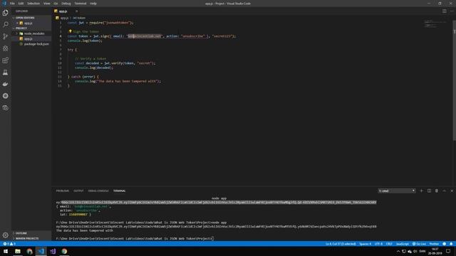Open the Terminal menu
Screen dimensions: 456x256
81,4
